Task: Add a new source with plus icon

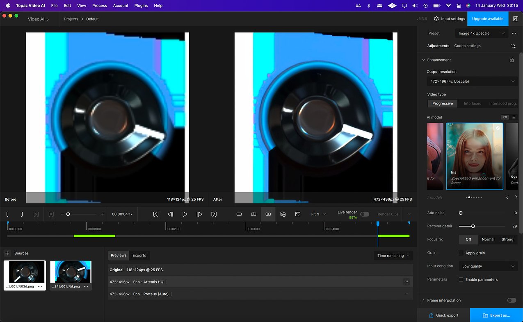Action: (7, 253)
